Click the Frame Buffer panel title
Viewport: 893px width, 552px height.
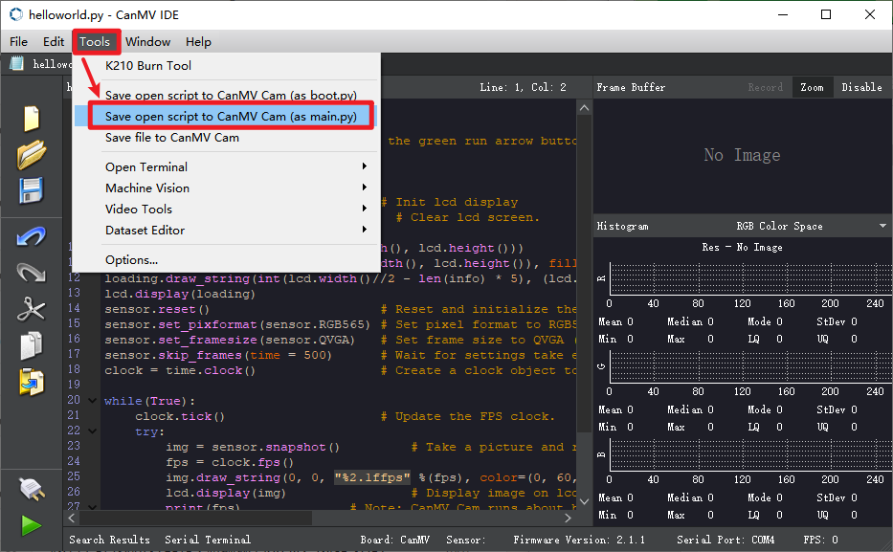pos(631,87)
